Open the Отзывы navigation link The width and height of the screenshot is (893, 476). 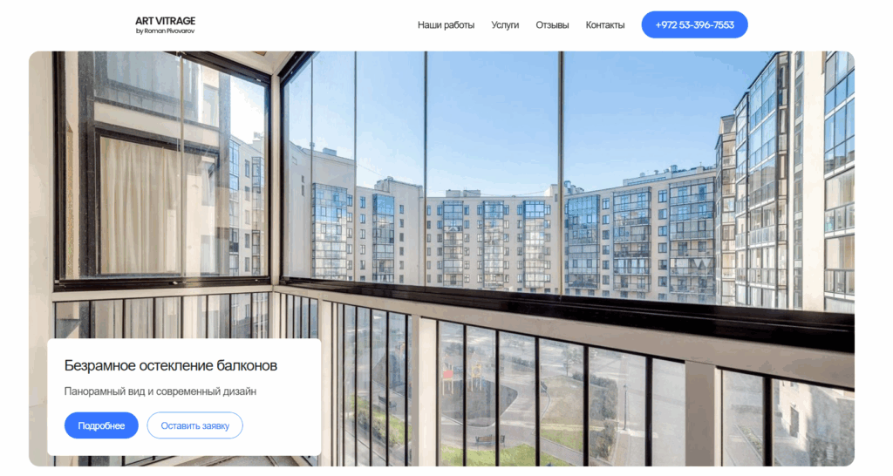point(552,25)
